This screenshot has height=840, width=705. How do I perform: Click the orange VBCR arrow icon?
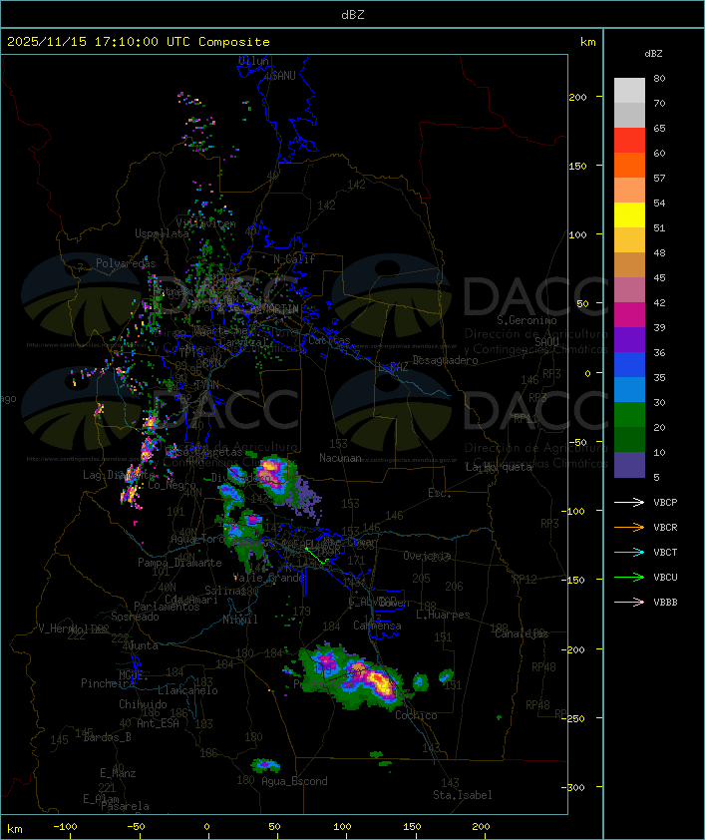coord(629,527)
